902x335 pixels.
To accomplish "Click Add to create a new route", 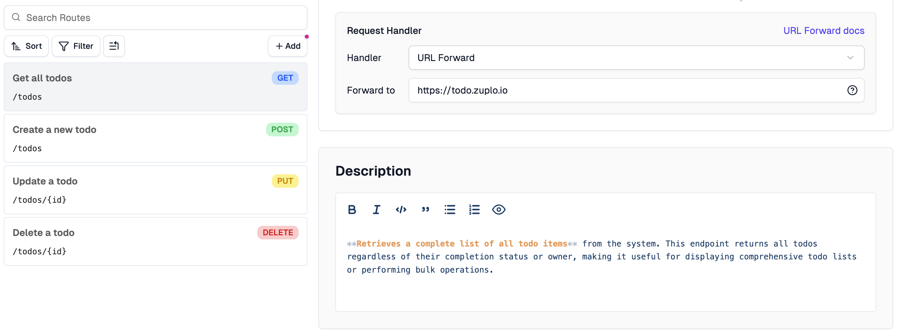I will [287, 46].
